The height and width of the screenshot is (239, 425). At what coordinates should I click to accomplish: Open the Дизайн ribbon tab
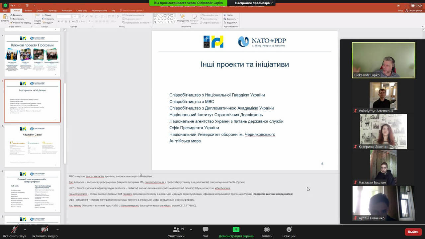tap(40, 11)
